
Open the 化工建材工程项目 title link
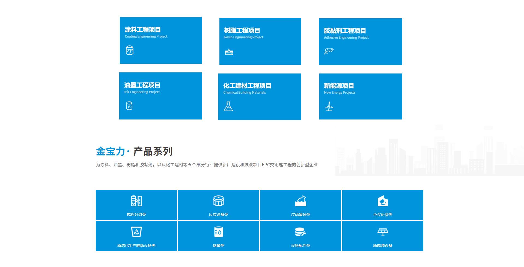tap(247, 85)
